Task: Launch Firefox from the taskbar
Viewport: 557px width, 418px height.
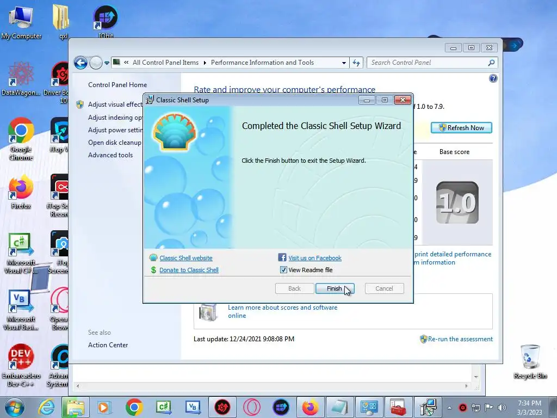Action: click(x=310, y=407)
